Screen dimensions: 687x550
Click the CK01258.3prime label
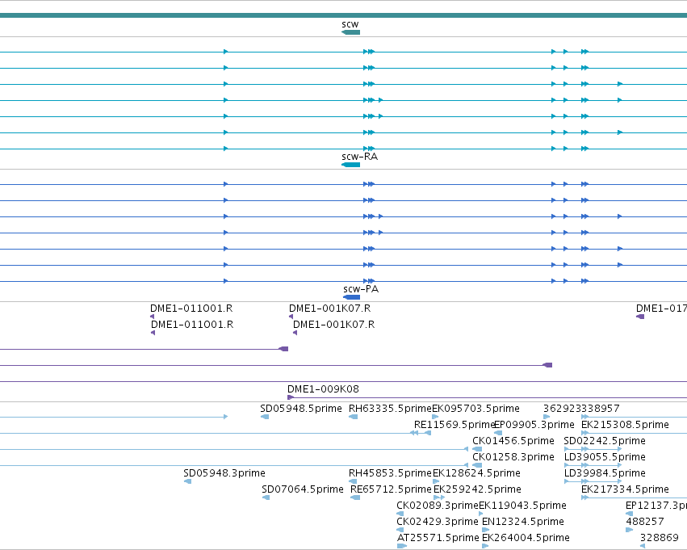(x=513, y=457)
